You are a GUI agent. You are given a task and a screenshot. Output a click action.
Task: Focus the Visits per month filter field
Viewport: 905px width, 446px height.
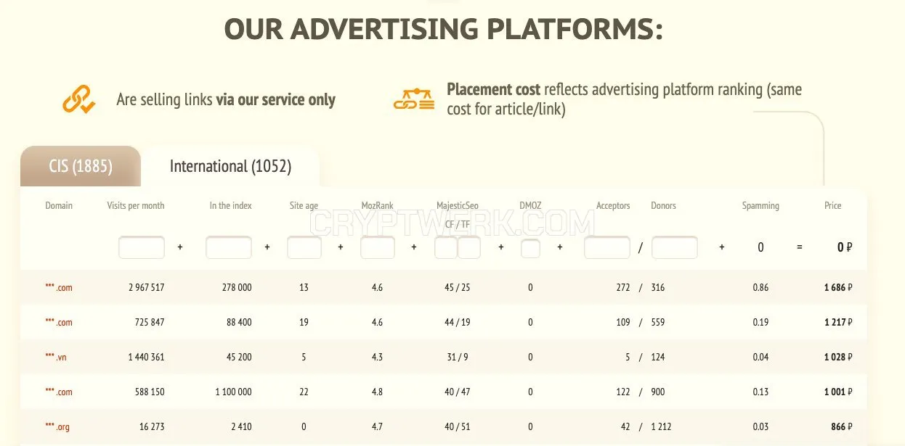[x=142, y=247]
